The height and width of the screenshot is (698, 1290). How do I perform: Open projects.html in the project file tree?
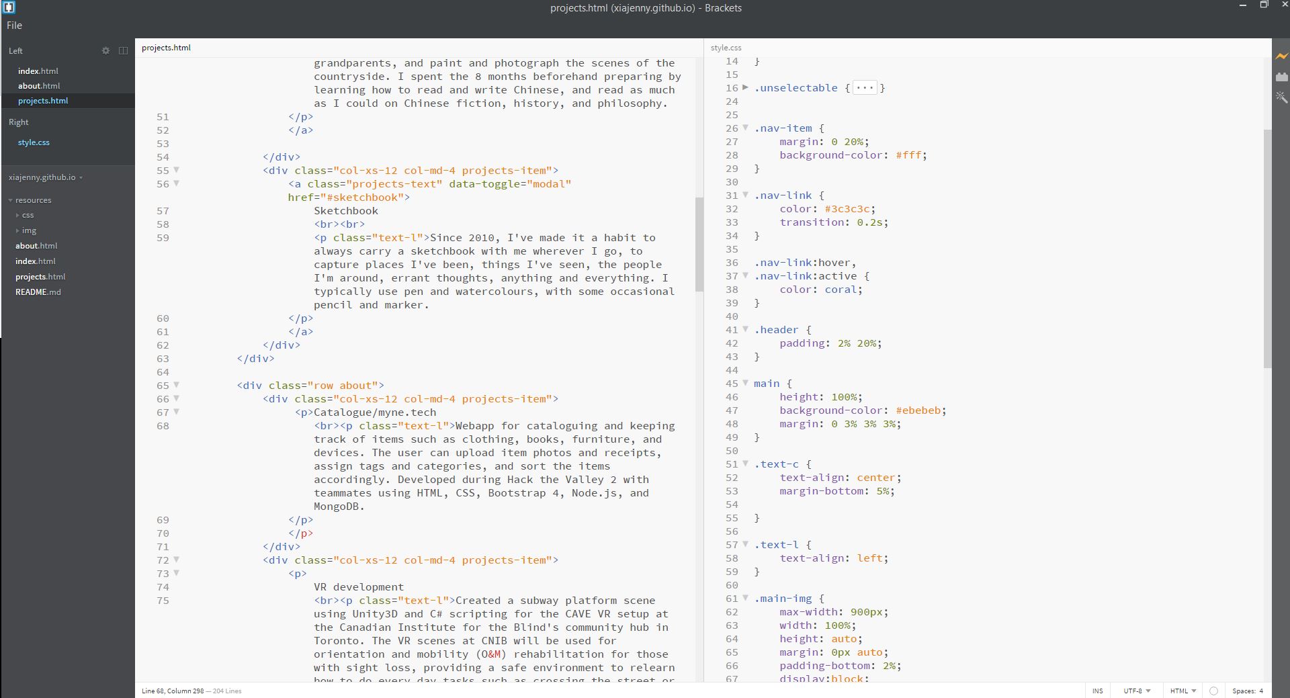tap(40, 277)
